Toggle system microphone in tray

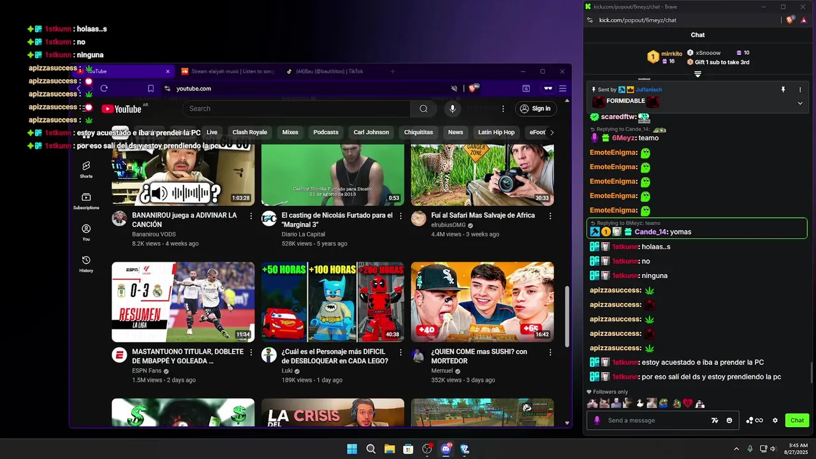coord(750,449)
